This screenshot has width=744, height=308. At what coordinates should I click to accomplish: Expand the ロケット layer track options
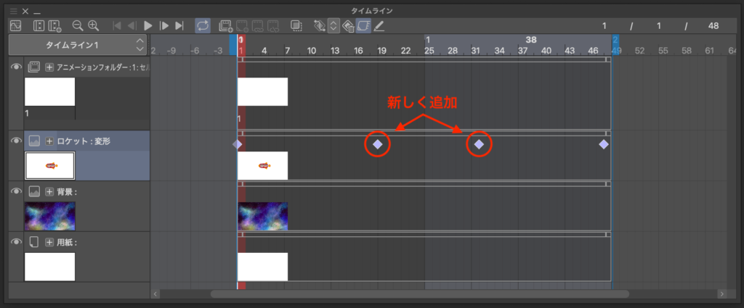click(49, 141)
